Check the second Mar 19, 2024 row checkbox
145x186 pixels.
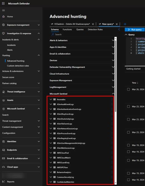(128, 152)
